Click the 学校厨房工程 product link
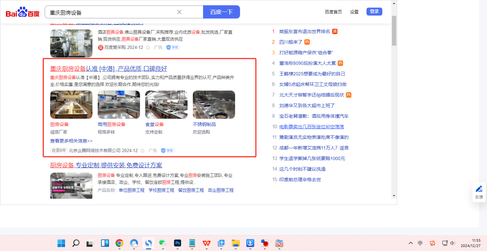 click(x=161, y=190)
